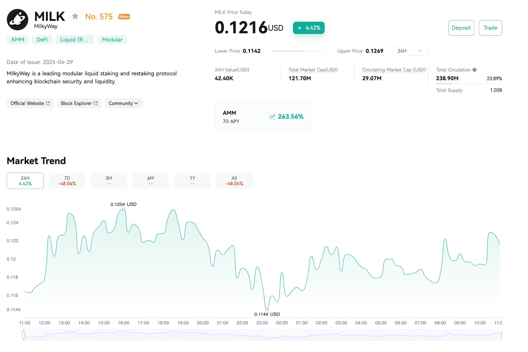Viewport: 528px width, 352px height.
Task: Click the Deposit button
Action: click(x=461, y=28)
